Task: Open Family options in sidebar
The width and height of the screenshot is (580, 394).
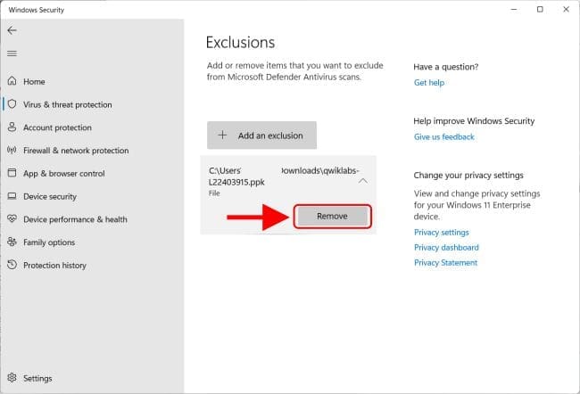Action: coord(48,242)
